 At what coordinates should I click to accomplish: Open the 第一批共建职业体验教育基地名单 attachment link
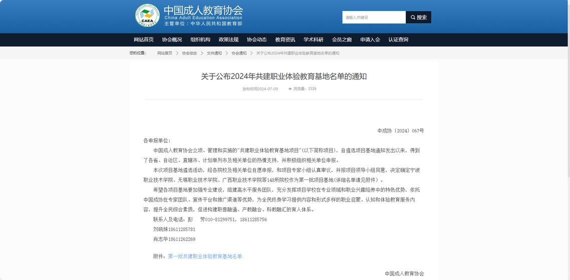[205, 256]
